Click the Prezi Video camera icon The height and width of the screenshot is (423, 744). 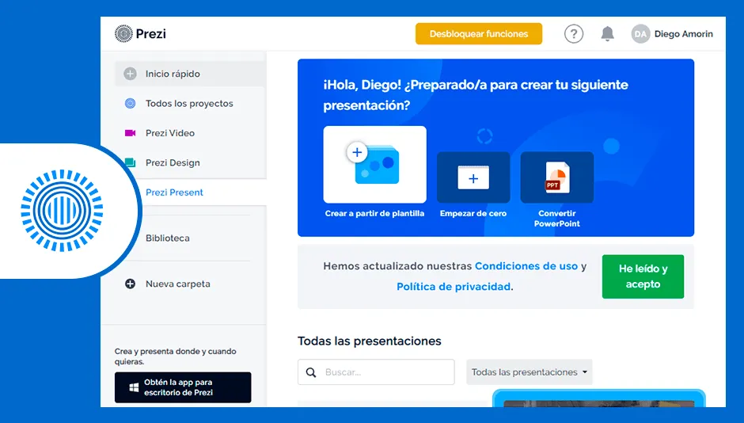pos(130,133)
